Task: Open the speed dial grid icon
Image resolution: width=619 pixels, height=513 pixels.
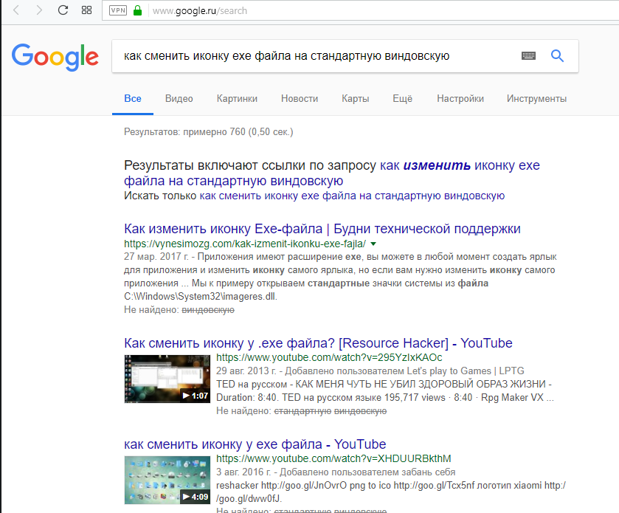Action: click(x=86, y=10)
